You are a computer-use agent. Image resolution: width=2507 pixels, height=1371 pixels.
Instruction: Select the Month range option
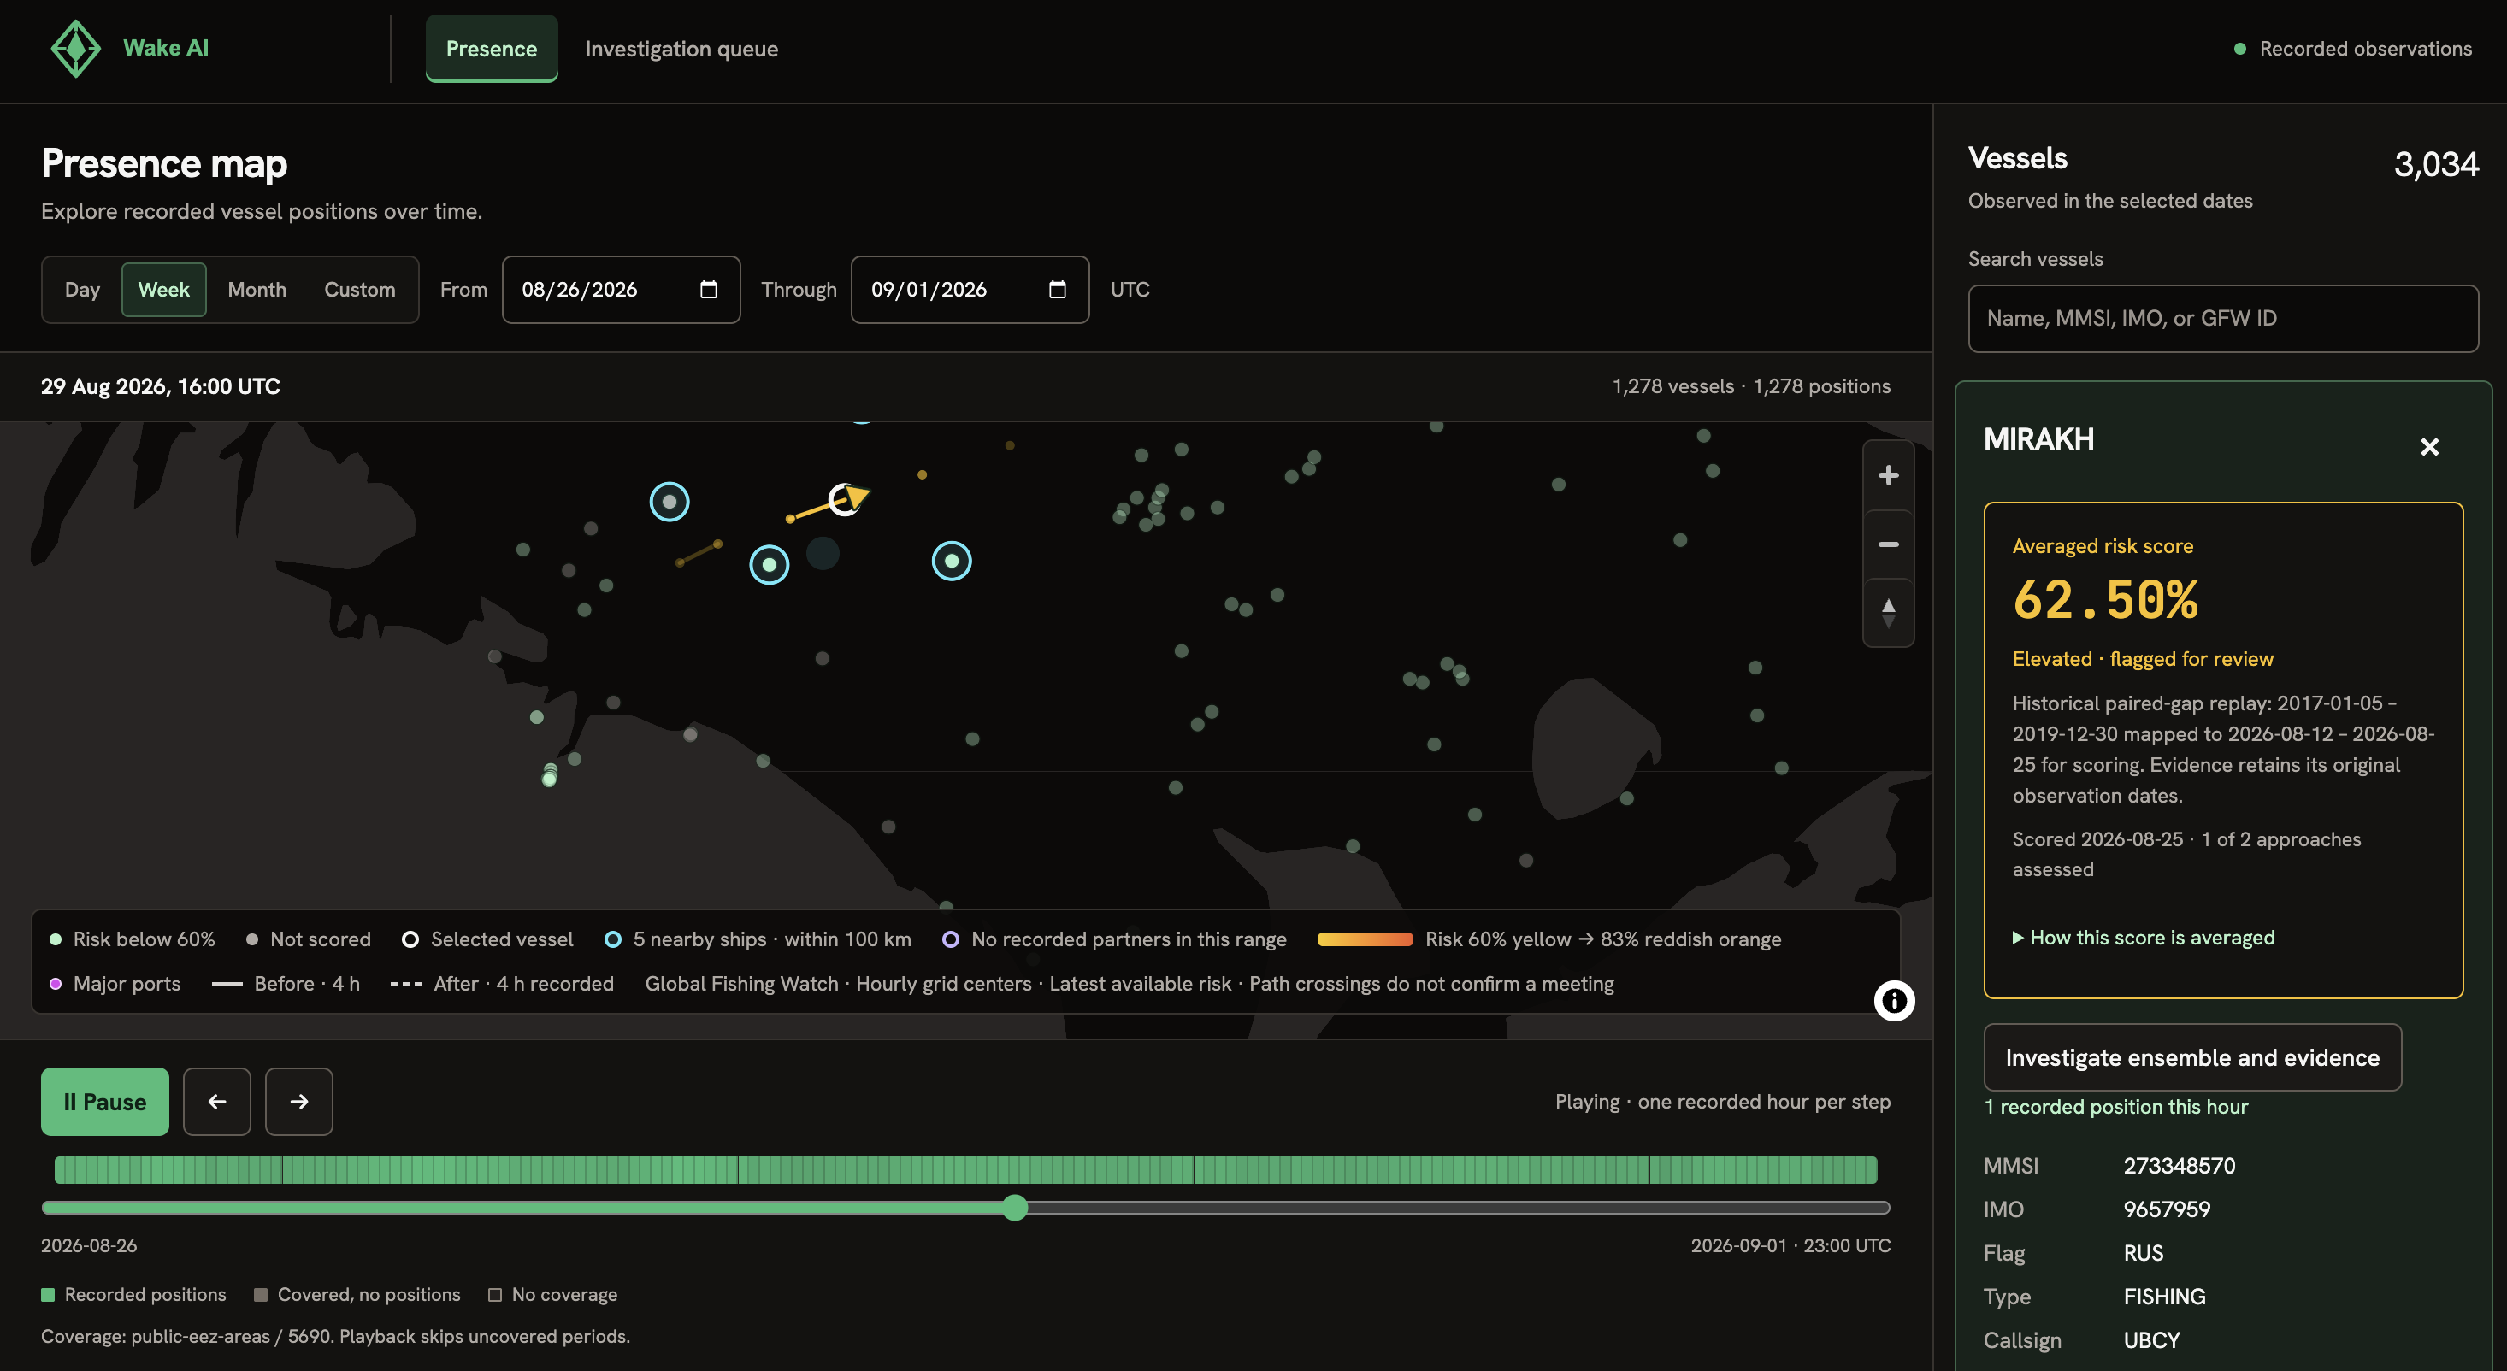point(257,289)
